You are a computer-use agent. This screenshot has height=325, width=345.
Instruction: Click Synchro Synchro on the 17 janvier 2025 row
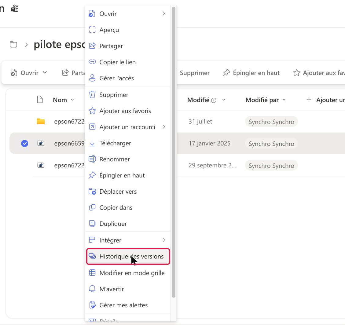271,144
